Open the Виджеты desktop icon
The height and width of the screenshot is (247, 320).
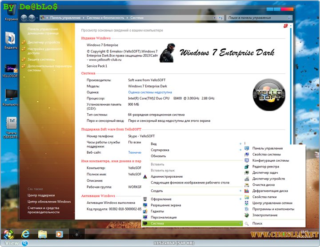[x=11, y=39]
